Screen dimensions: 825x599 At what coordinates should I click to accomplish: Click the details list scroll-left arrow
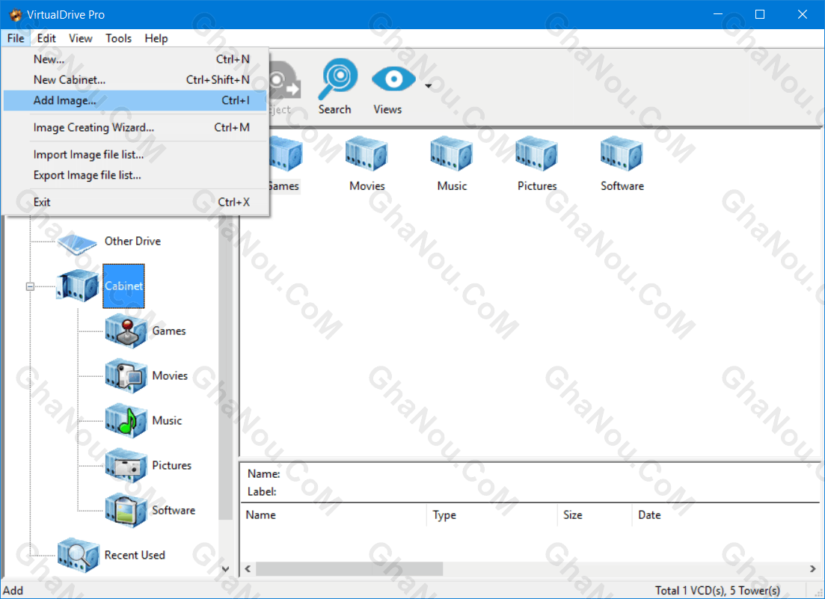point(248,568)
